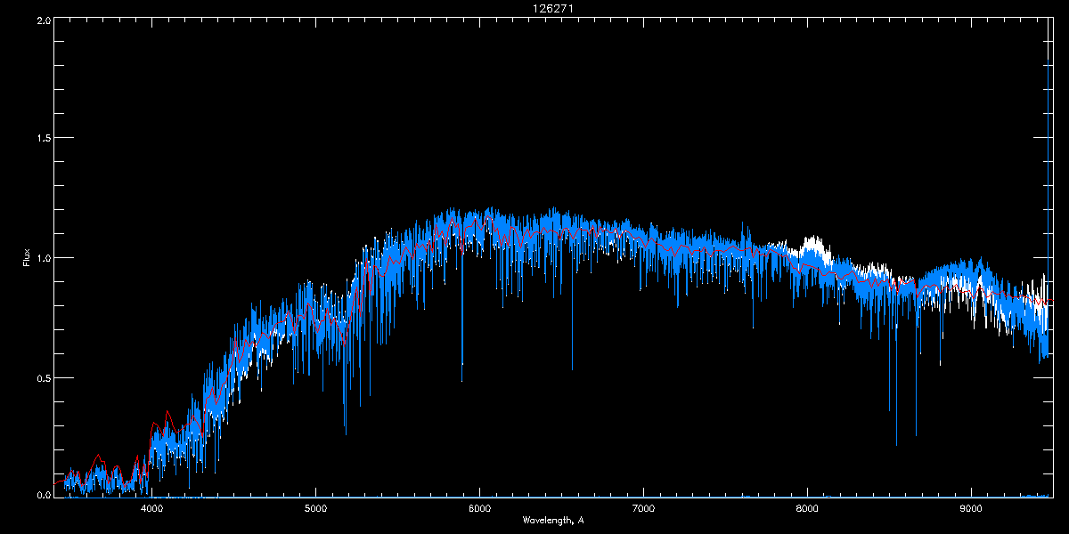Click the 1.5 flux tick label
The image size is (1069, 534).
click(x=43, y=139)
